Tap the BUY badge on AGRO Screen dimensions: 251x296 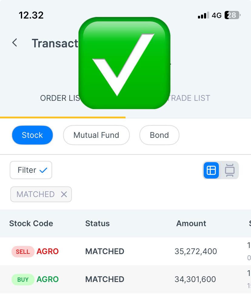[23, 280]
